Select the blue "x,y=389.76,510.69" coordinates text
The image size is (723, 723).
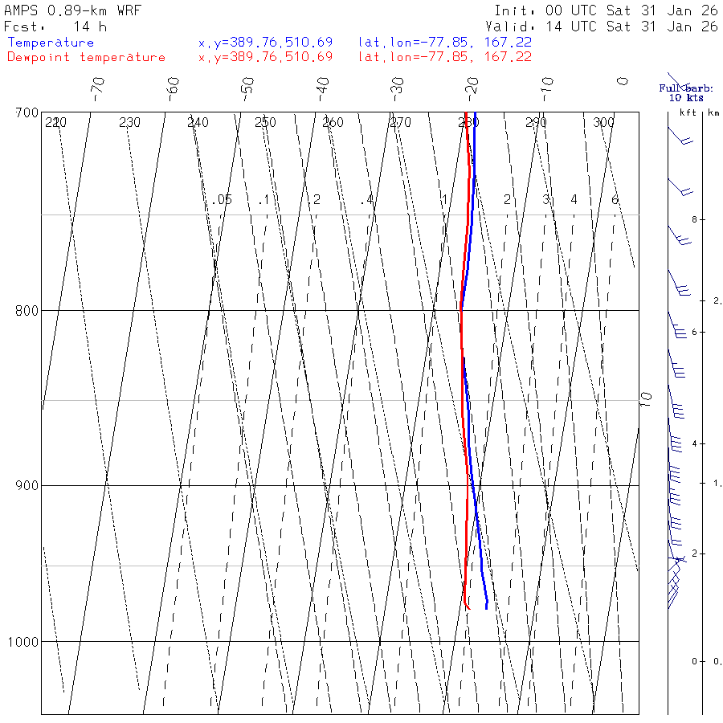[x=266, y=43]
